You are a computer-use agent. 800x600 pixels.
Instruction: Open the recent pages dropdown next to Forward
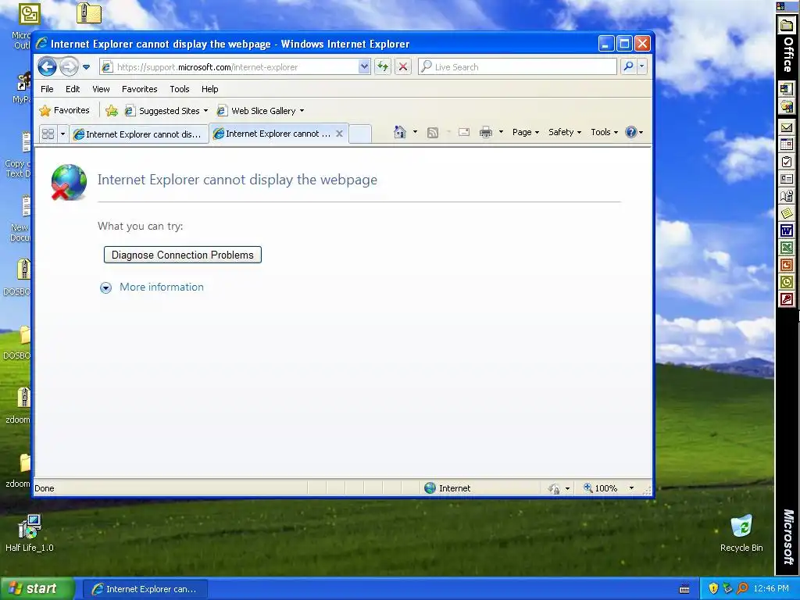click(x=86, y=67)
